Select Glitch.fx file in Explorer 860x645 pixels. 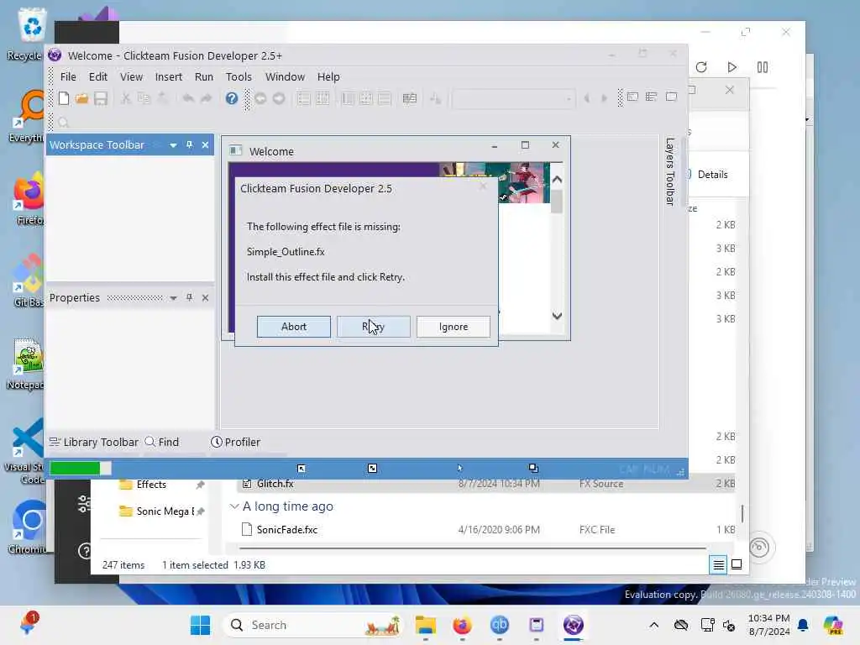(x=275, y=484)
